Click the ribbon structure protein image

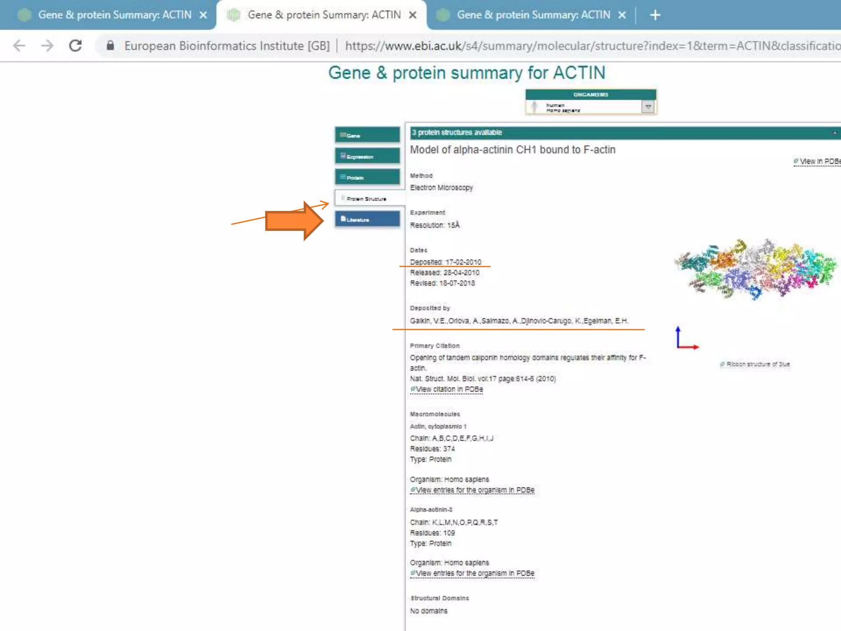(755, 269)
